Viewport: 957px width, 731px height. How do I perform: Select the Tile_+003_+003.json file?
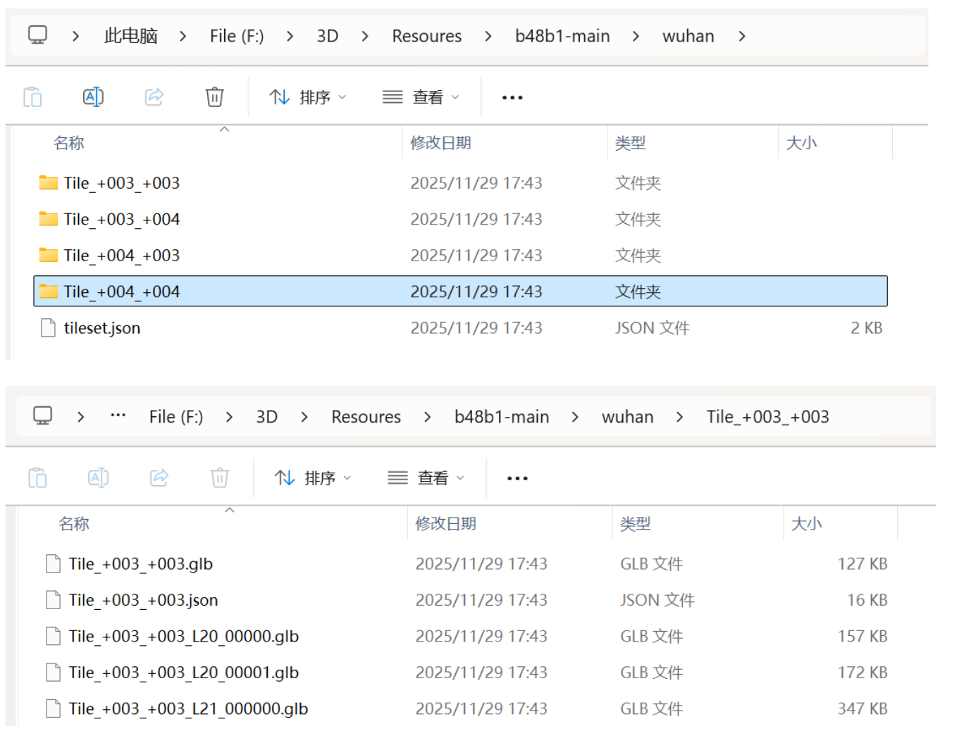pos(465,600)
